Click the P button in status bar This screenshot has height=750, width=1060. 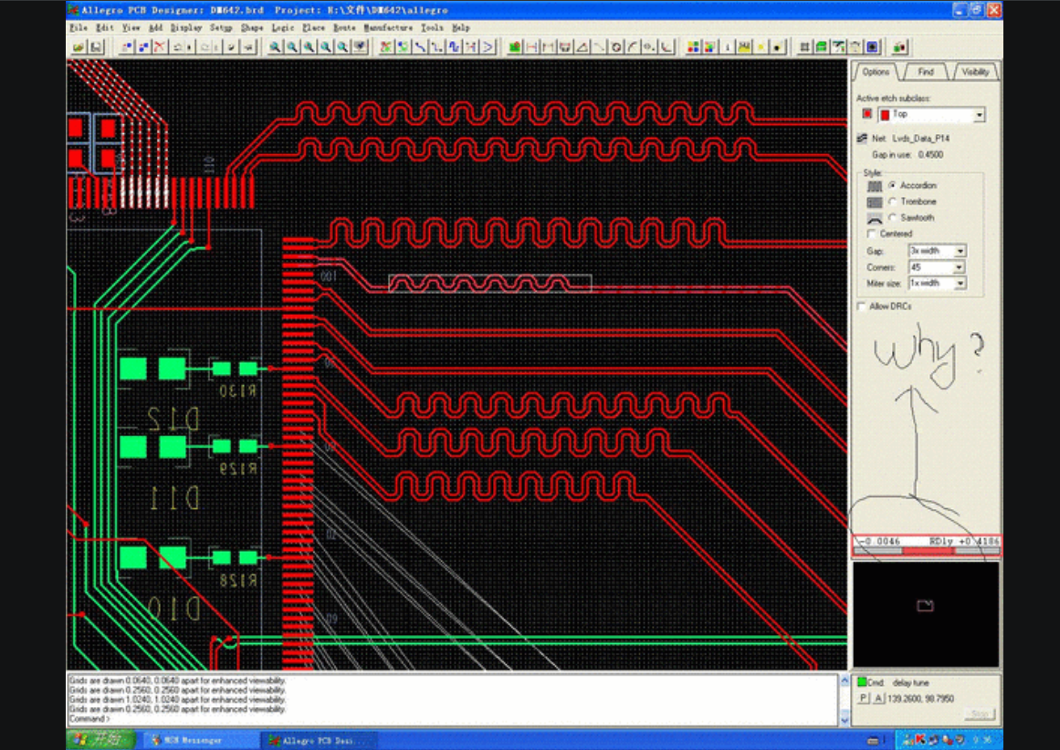click(864, 698)
